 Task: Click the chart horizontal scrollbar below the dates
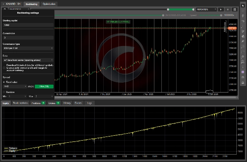point(146,97)
